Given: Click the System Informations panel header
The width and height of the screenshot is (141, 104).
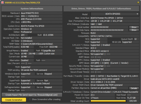Looking at the screenshot, I should (32, 8).
